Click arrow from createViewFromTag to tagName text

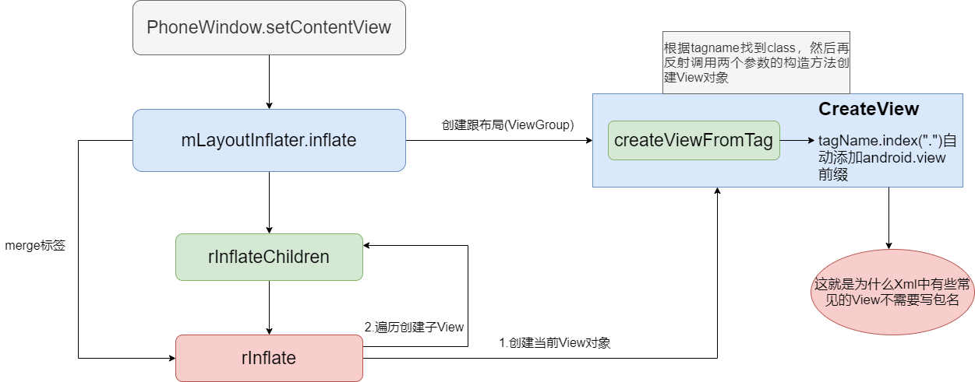(x=797, y=141)
